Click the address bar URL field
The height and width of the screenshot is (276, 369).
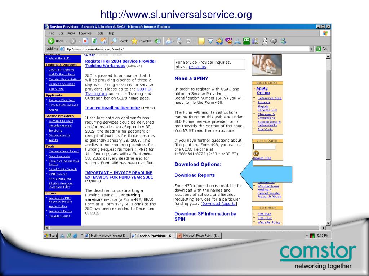tap(185, 49)
